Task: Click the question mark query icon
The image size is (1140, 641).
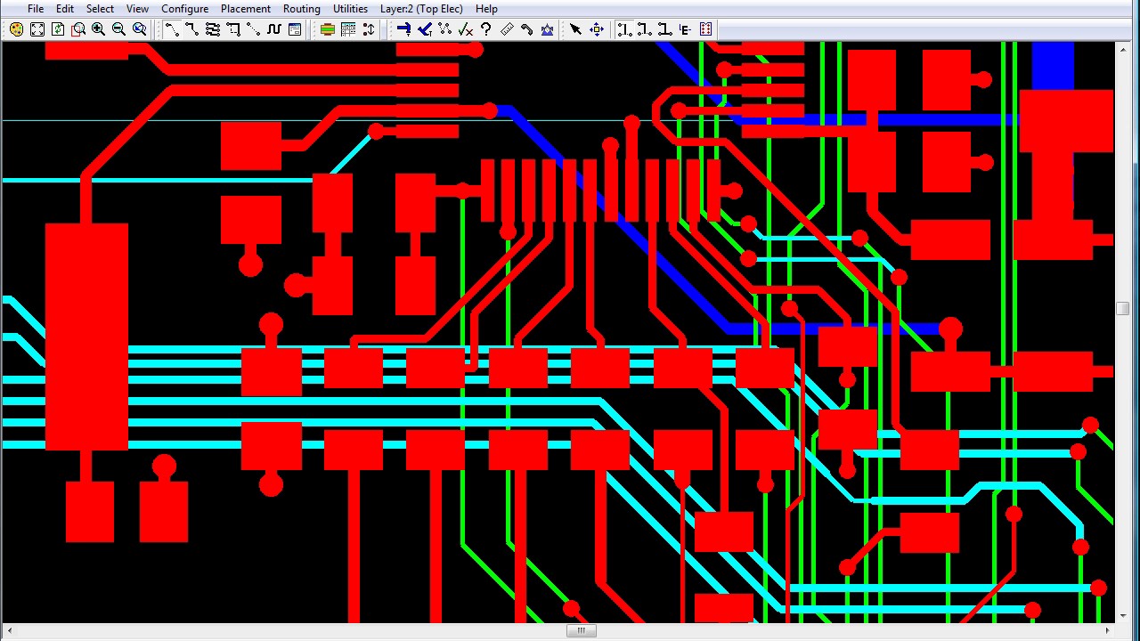Action: (485, 29)
